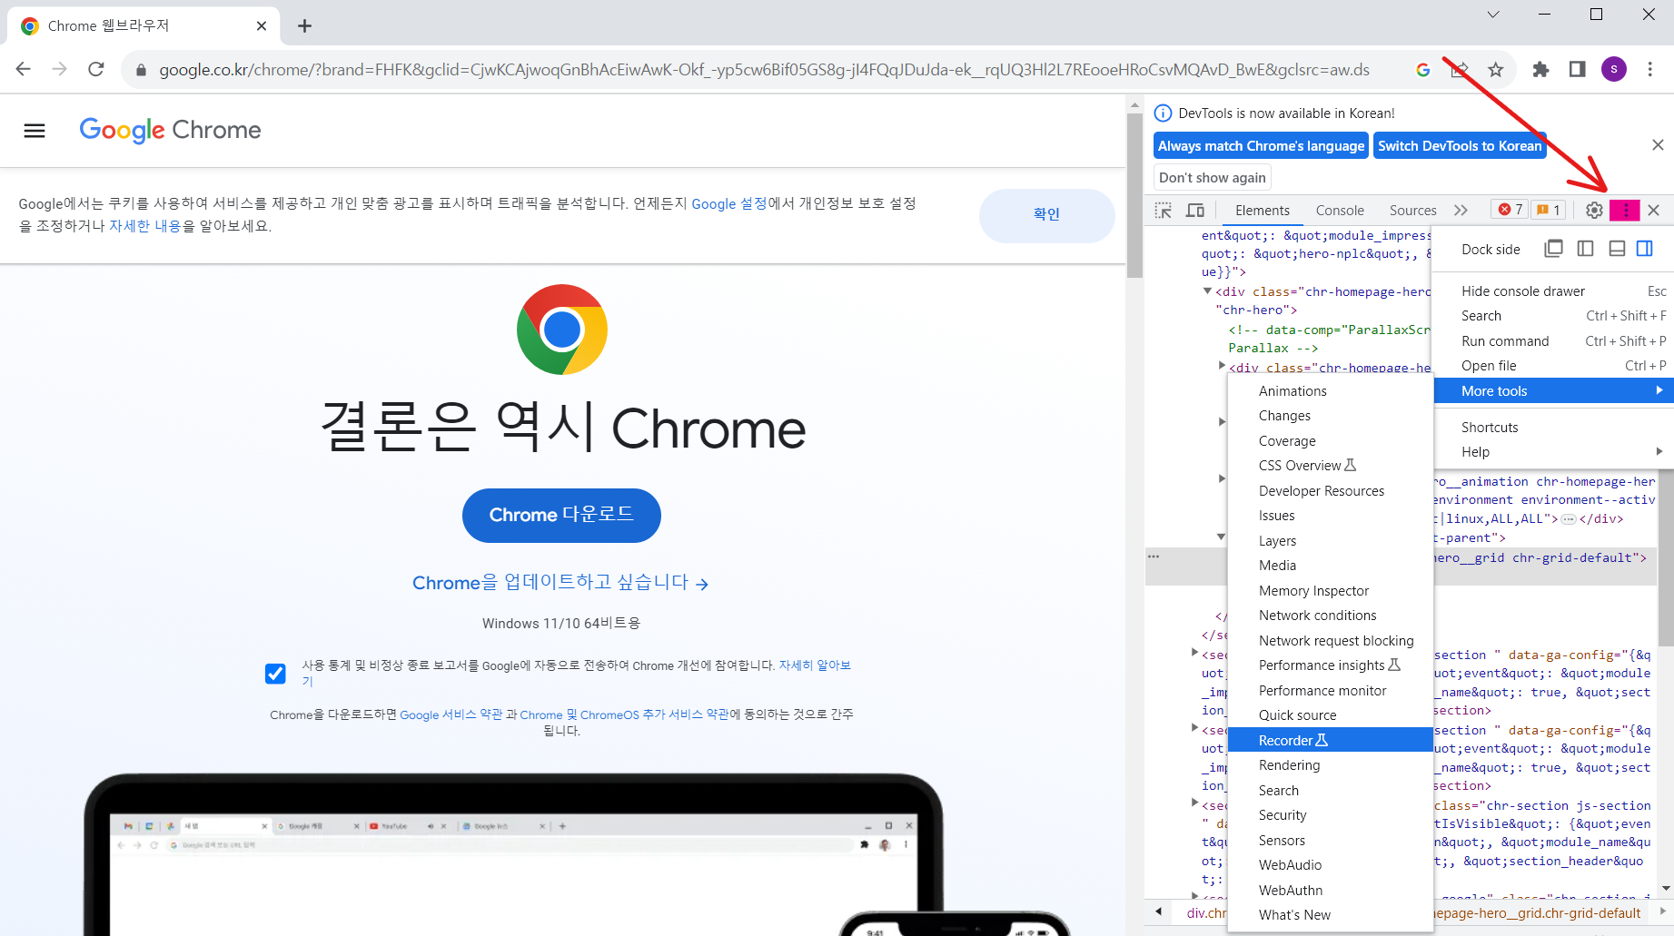Show more DevTools tabs chevron

click(x=1461, y=210)
